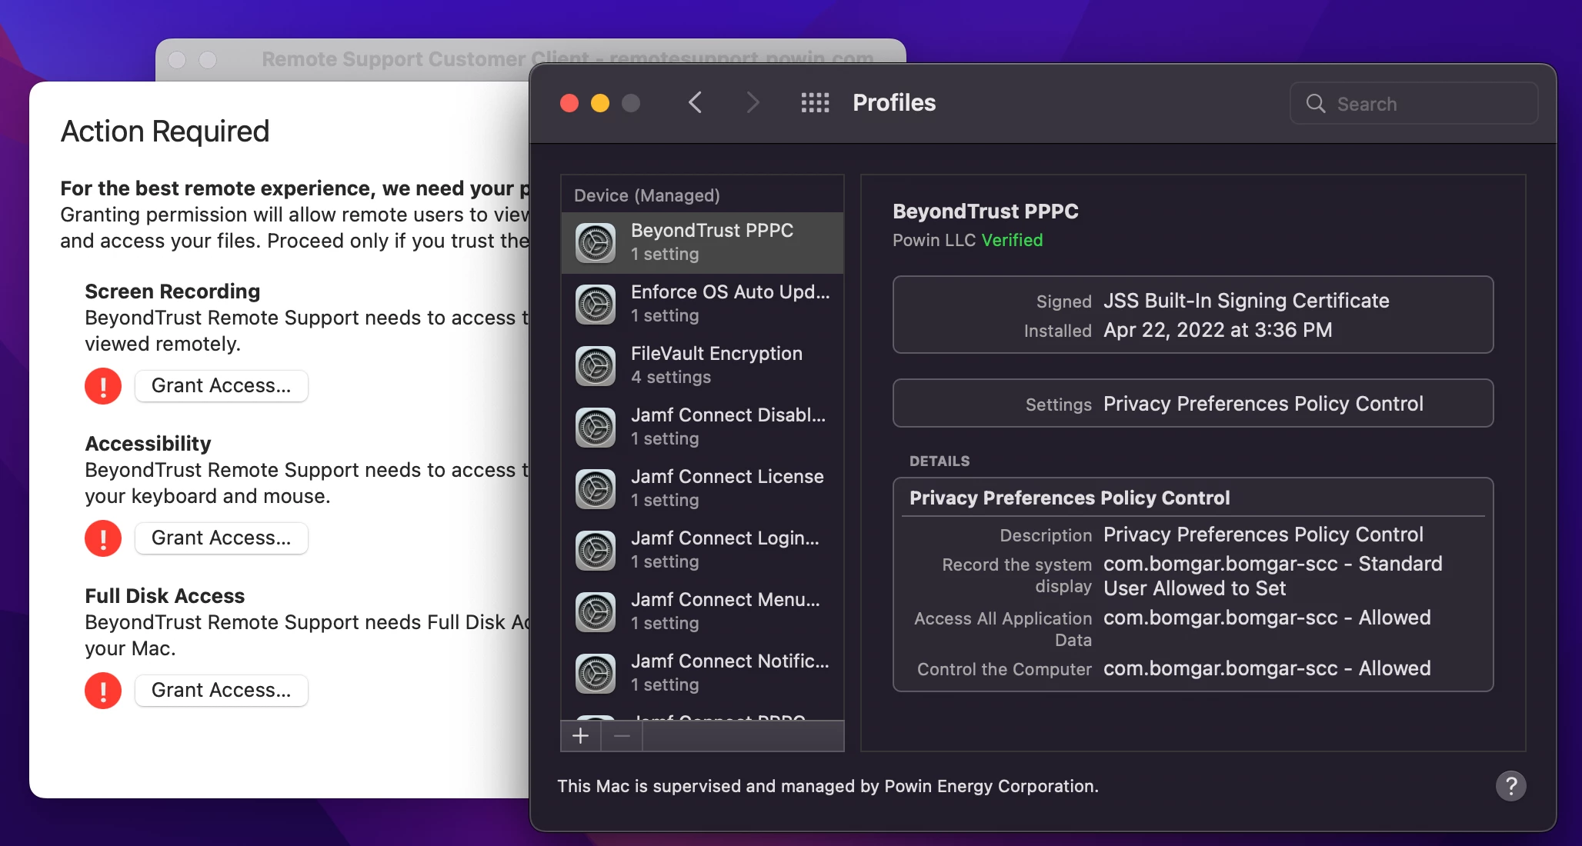Select BeyondTrust PPPC profile row
1582x846 pixels.
(x=703, y=243)
